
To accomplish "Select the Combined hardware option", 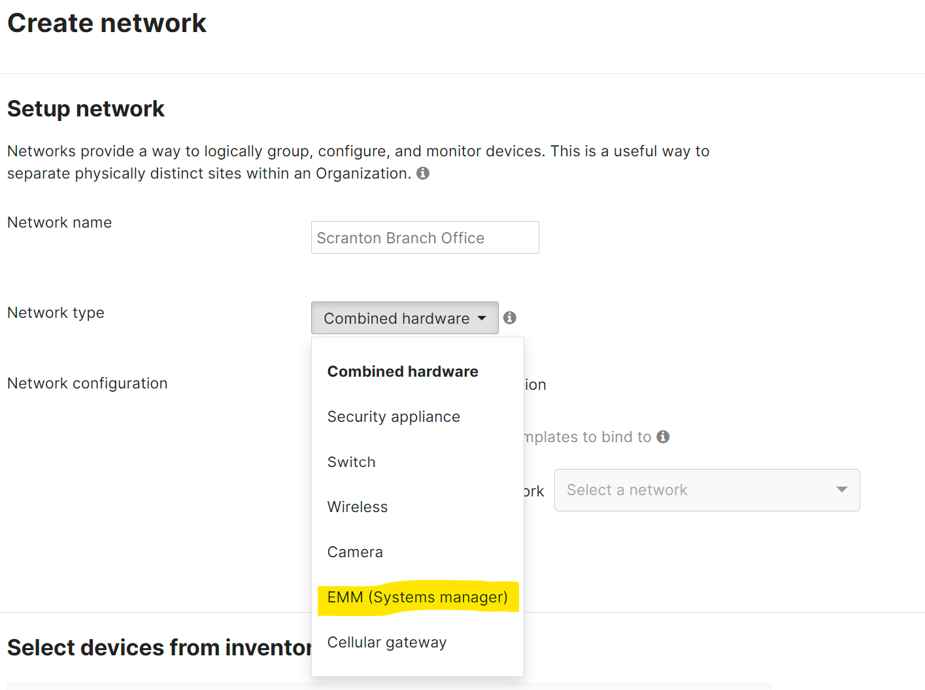I will tap(402, 371).
